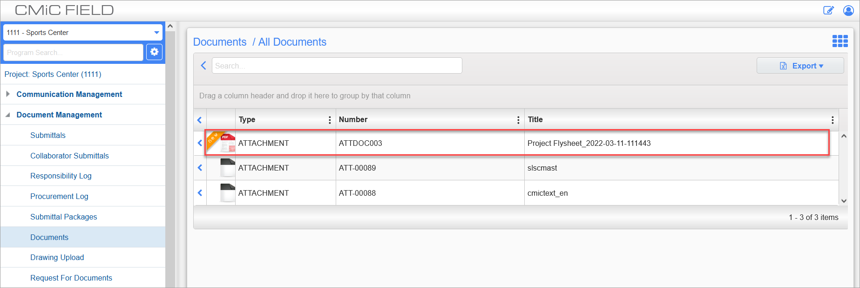Click the file icon for ATT-00089
860x288 pixels.
(227, 168)
